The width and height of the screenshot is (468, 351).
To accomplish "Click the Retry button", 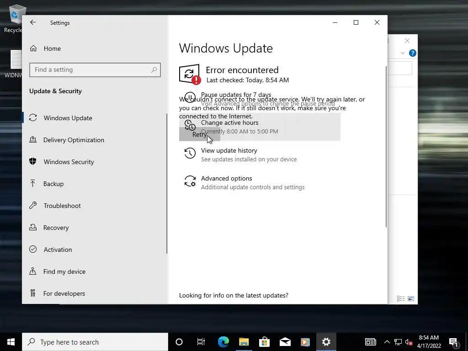I will click(200, 134).
